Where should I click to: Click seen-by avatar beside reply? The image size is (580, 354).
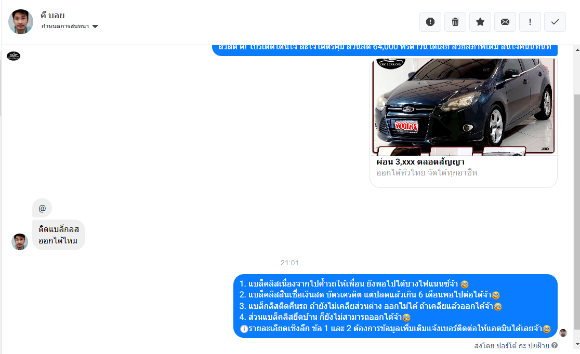coord(563,333)
